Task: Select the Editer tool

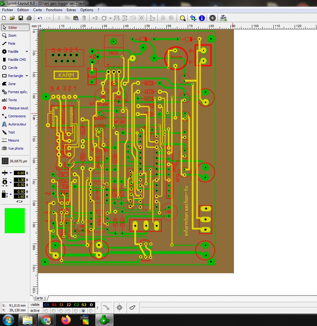Action: pos(15,27)
